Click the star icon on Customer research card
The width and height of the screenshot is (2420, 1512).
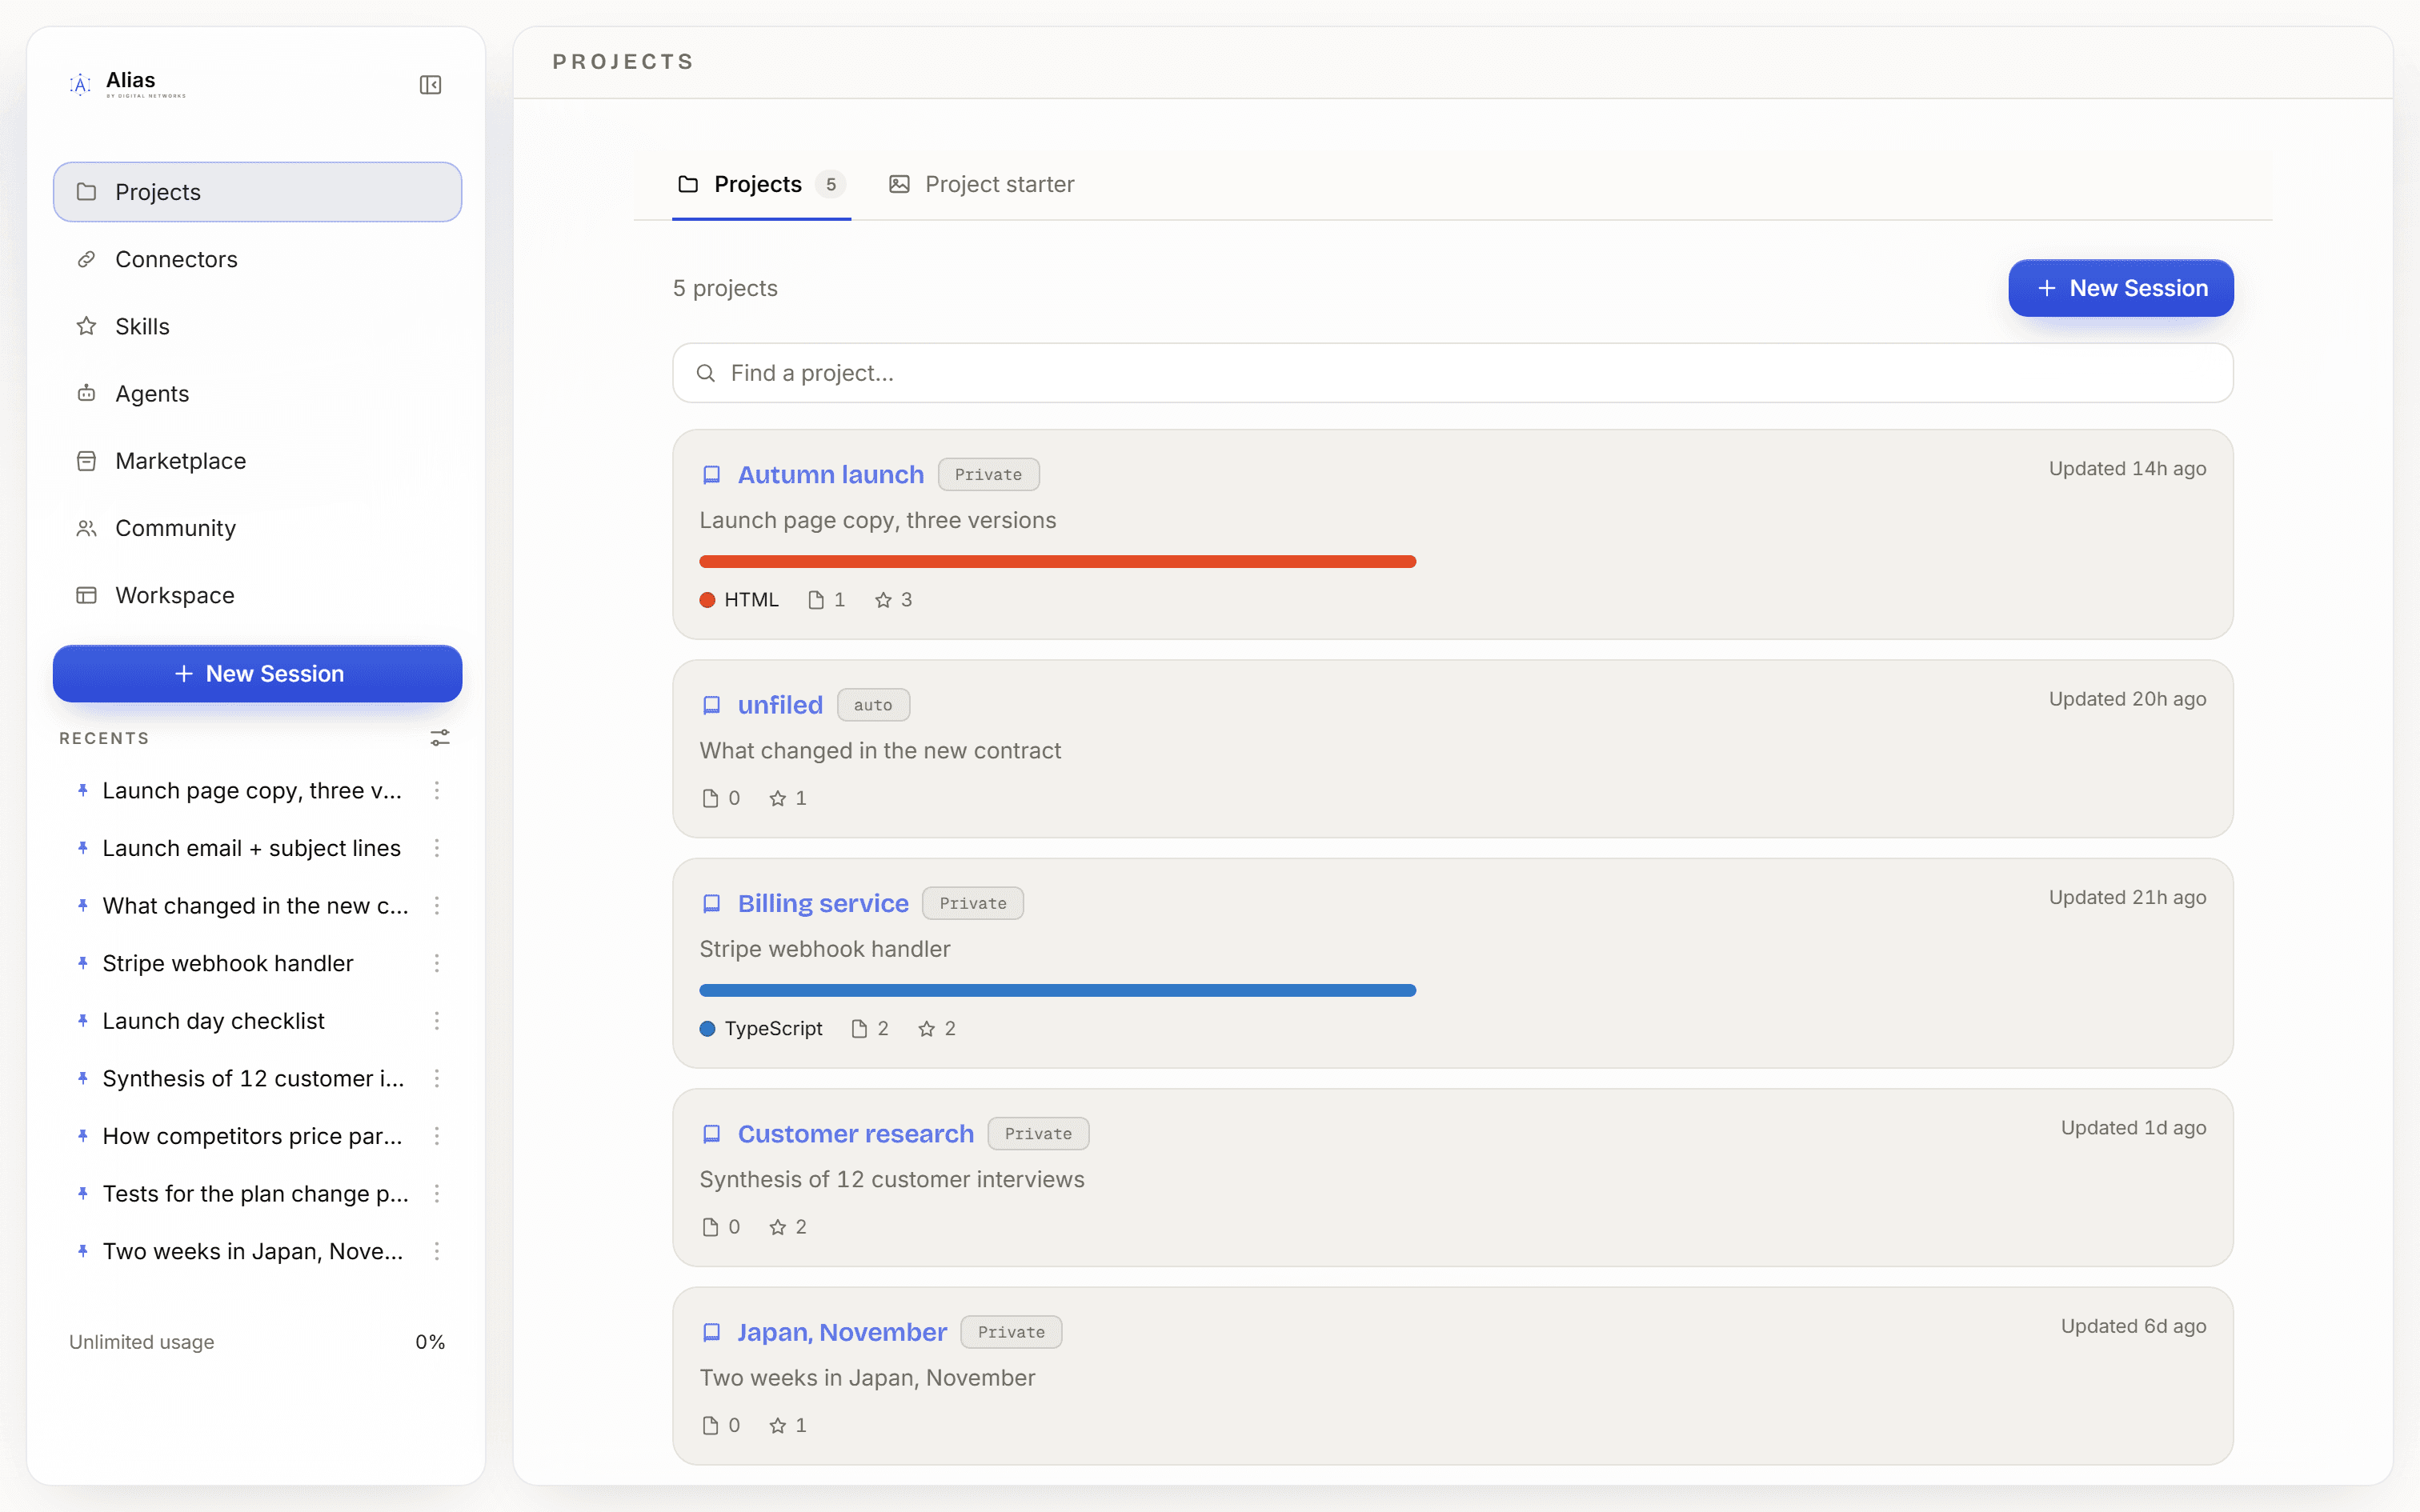click(x=777, y=1227)
